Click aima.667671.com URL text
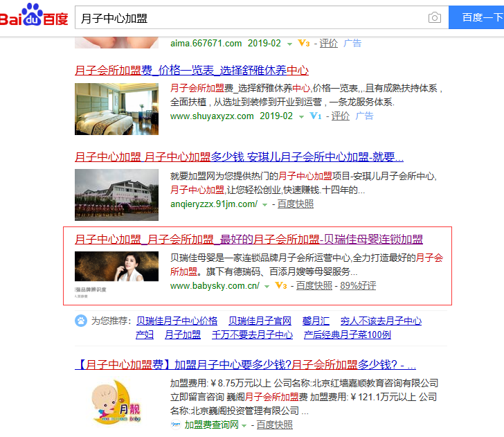Viewport: 504px width, 437px height. (x=206, y=43)
